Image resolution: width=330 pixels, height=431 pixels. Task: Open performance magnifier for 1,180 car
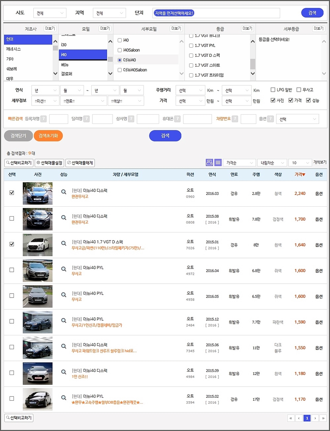63,372
